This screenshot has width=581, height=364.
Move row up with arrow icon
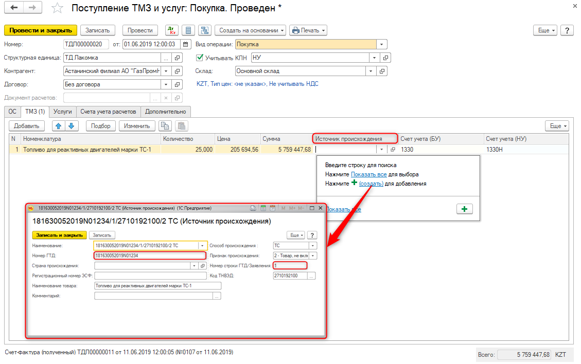59,125
